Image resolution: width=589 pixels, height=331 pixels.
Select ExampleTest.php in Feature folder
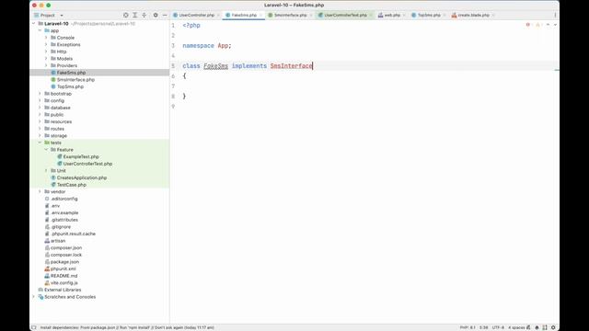click(x=81, y=157)
